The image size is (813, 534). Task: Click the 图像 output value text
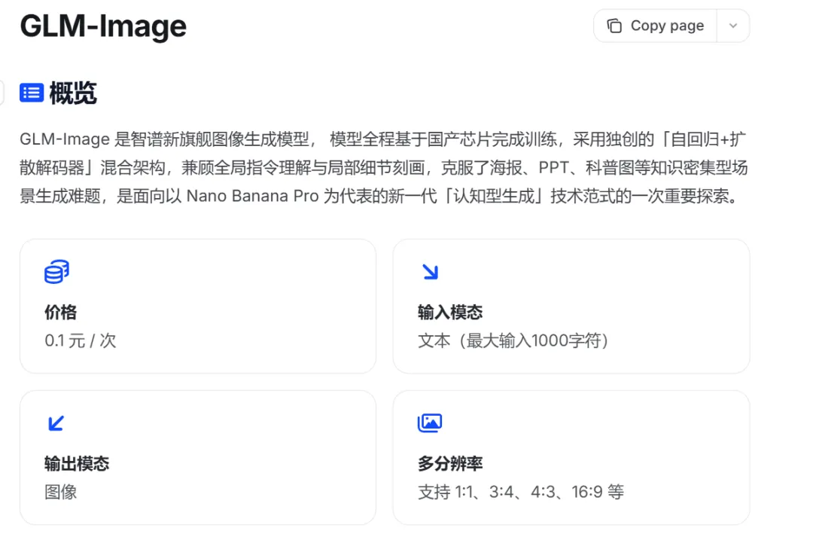coord(61,493)
